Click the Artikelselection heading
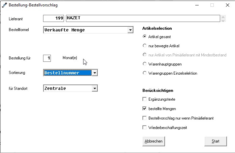Screen dimensions: 235x153 click(157, 28)
